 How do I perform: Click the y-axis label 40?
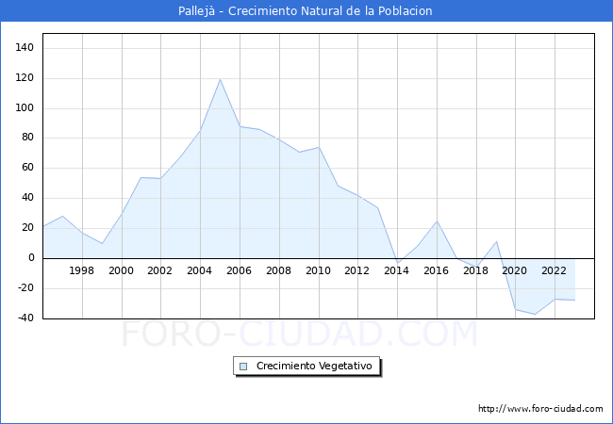pyautogui.click(x=27, y=198)
